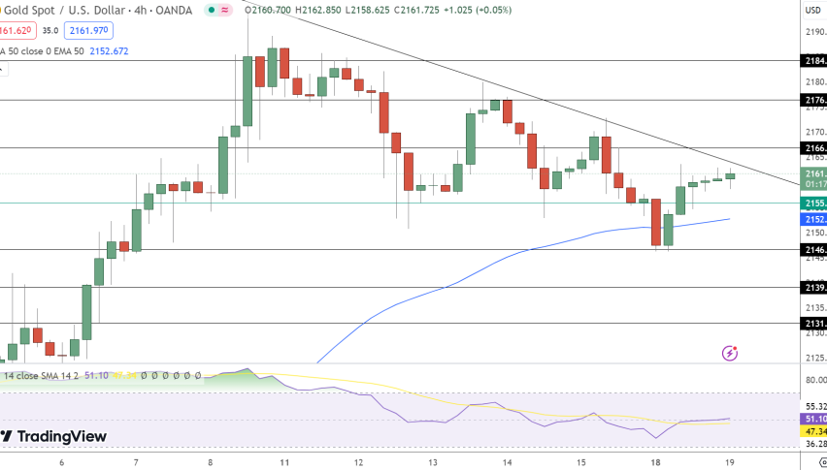This screenshot has height=470, width=827.
Task: Click the Gold Spot / U.S. Dollar symbol title
Action: [98, 10]
